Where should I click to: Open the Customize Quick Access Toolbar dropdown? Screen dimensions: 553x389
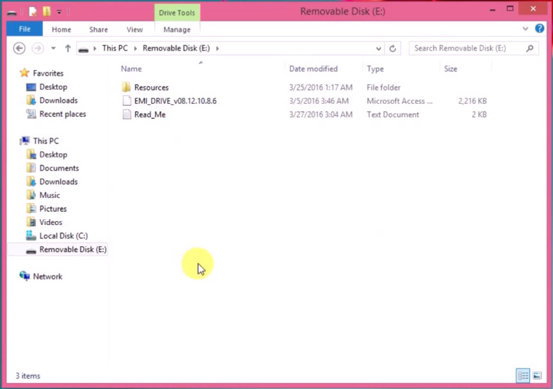(x=59, y=12)
